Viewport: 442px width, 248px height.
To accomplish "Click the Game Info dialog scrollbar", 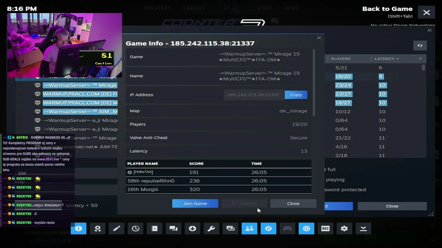I will pyautogui.click(x=314, y=83).
